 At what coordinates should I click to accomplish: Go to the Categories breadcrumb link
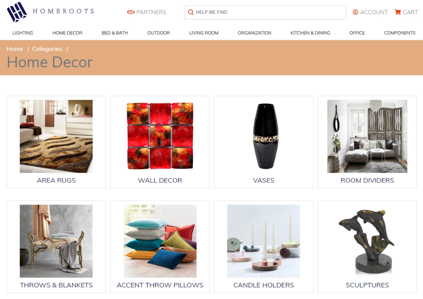47,49
